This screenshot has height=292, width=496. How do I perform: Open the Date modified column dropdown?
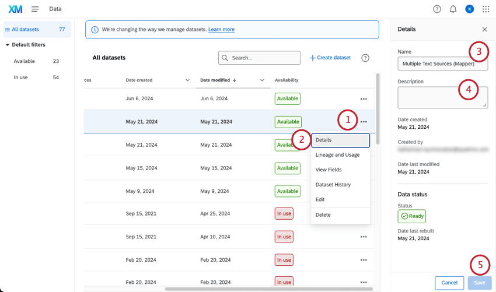(262, 80)
